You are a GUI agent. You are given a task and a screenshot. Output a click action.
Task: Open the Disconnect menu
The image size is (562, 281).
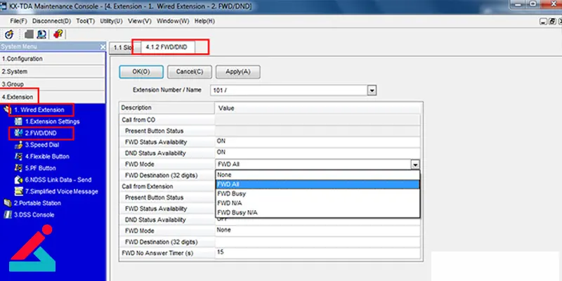click(x=51, y=21)
